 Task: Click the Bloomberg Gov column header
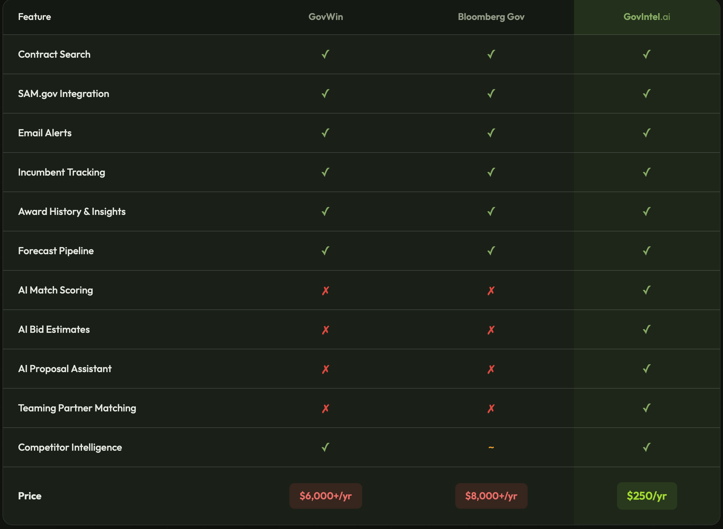click(x=491, y=17)
